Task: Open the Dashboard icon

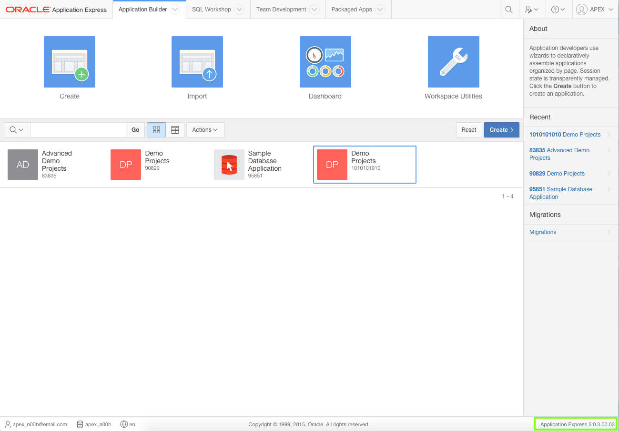Action: (325, 62)
